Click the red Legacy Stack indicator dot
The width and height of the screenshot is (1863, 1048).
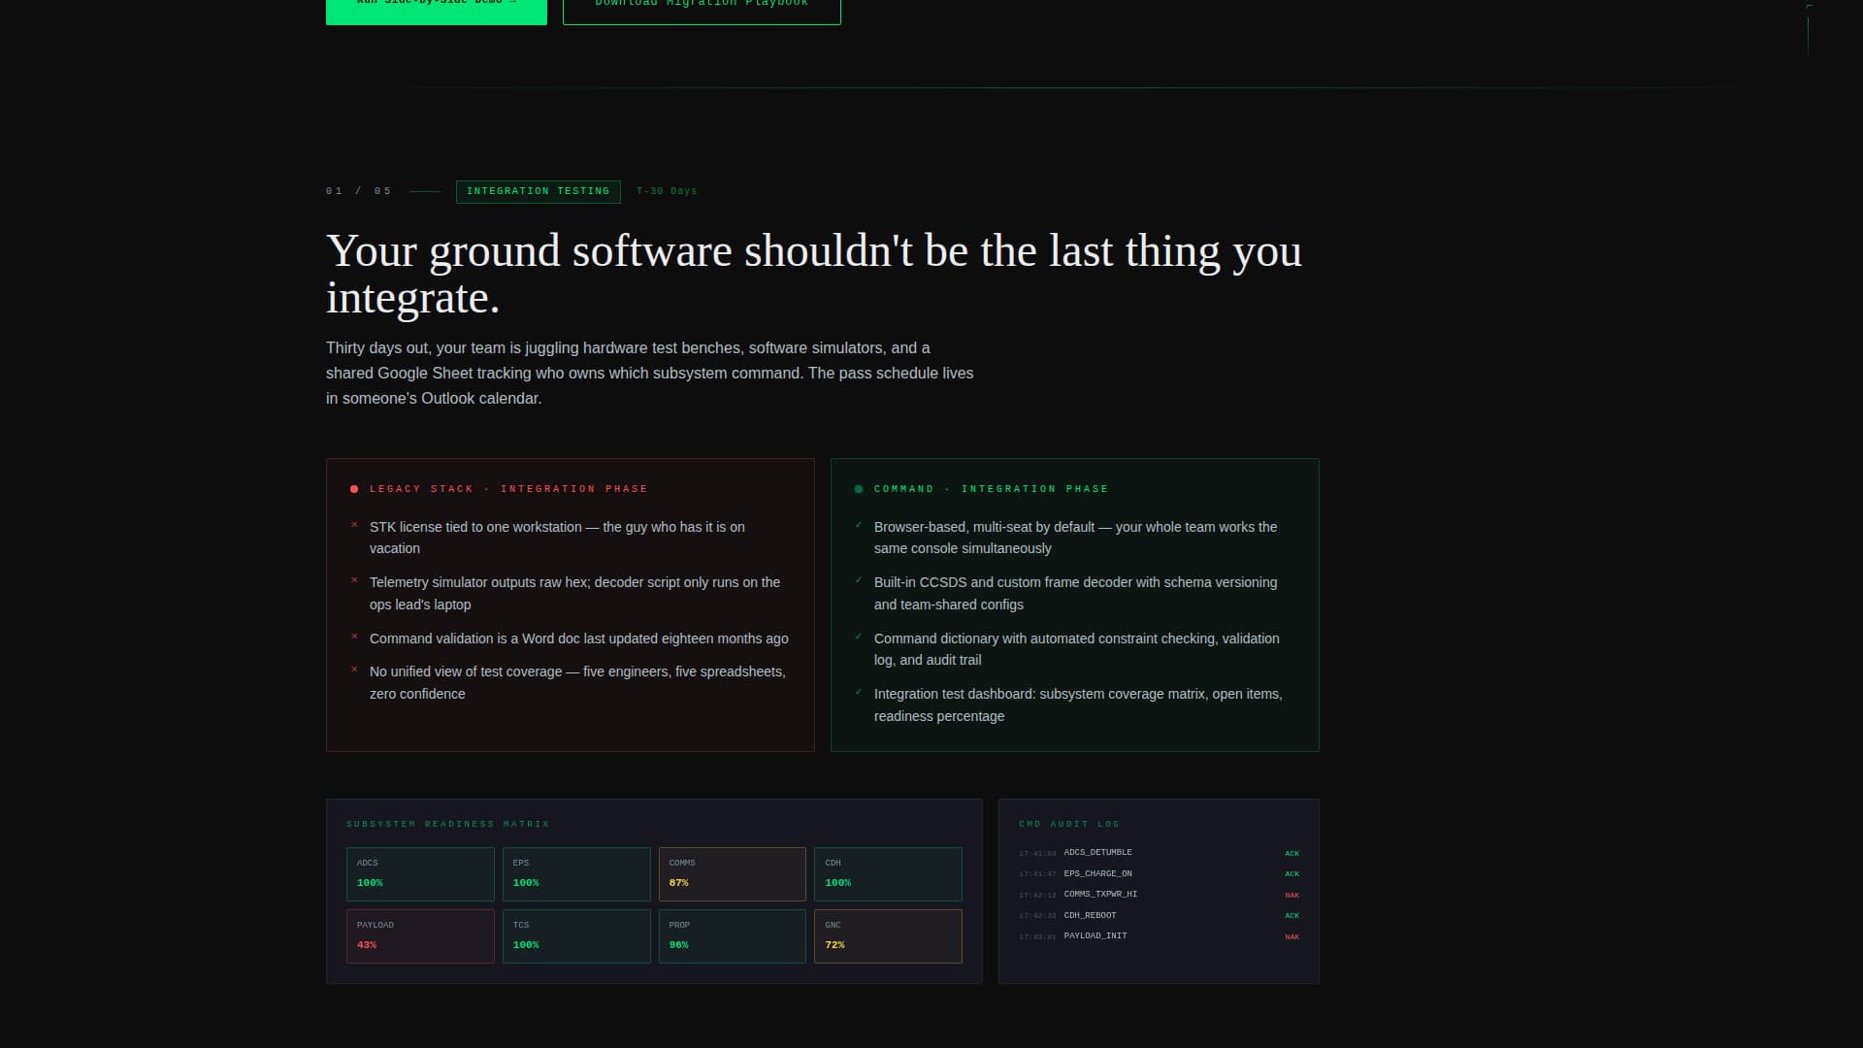coord(355,489)
